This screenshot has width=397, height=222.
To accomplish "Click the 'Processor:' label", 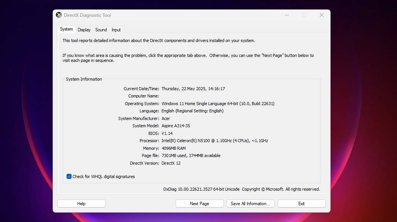I will (x=150, y=141).
